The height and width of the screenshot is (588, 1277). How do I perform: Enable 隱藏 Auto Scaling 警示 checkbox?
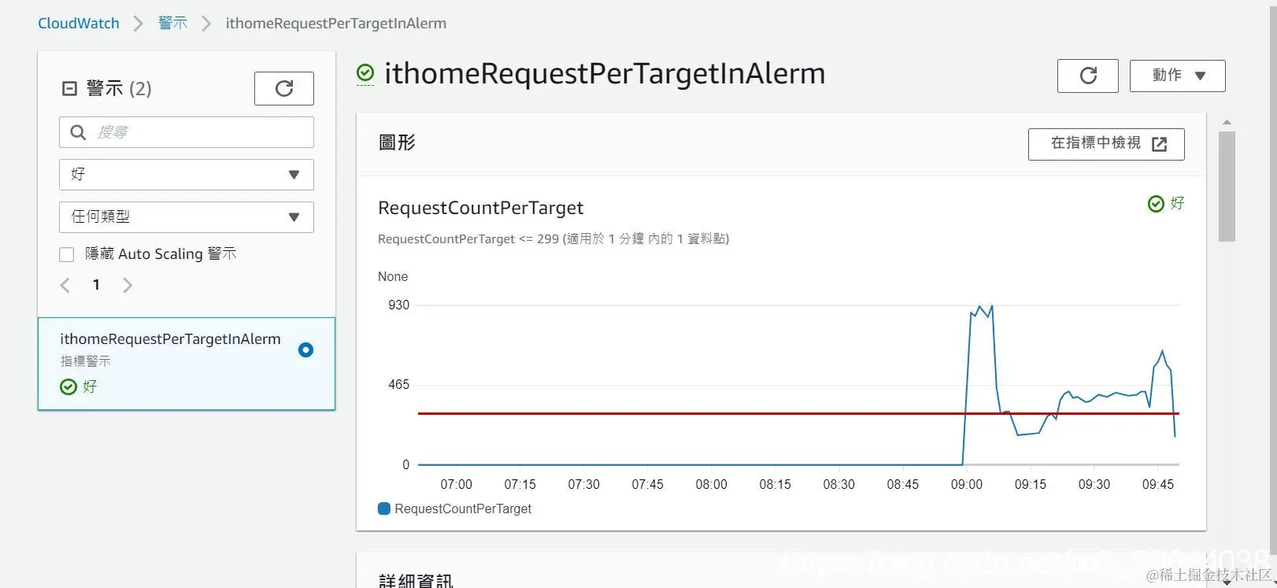(x=66, y=253)
